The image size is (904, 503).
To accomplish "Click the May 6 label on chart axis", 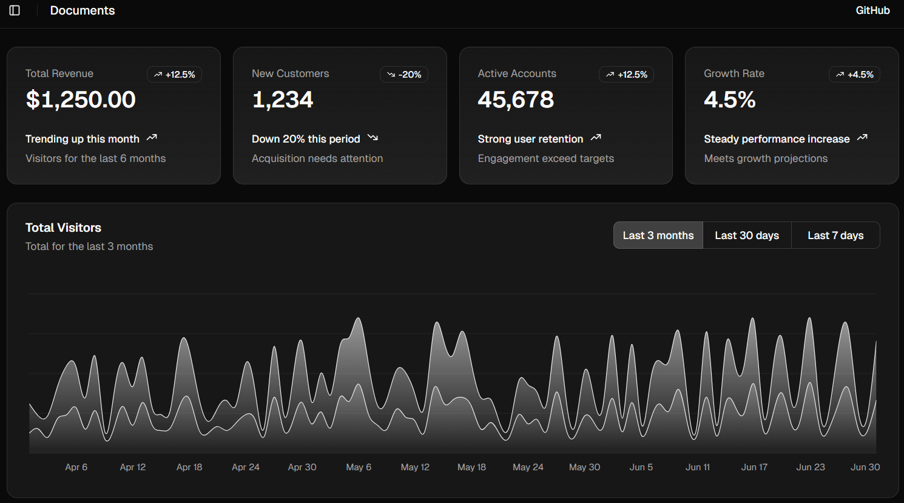I will 359,467.
